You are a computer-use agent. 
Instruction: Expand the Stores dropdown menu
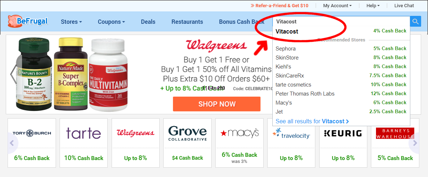(71, 22)
